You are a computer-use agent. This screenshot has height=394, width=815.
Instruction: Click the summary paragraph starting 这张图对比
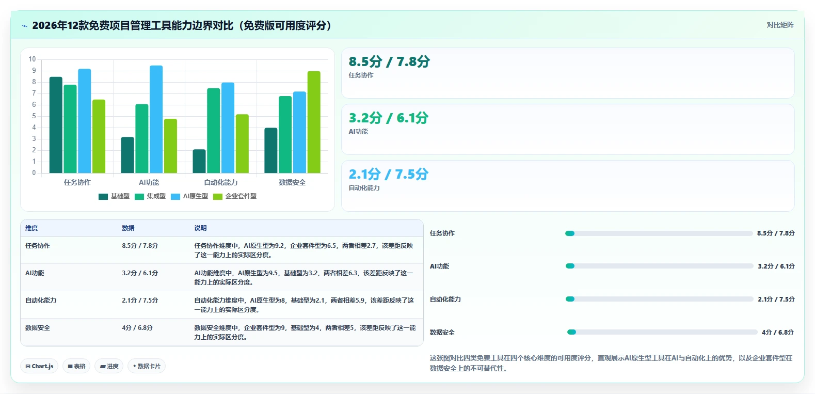pos(611,363)
